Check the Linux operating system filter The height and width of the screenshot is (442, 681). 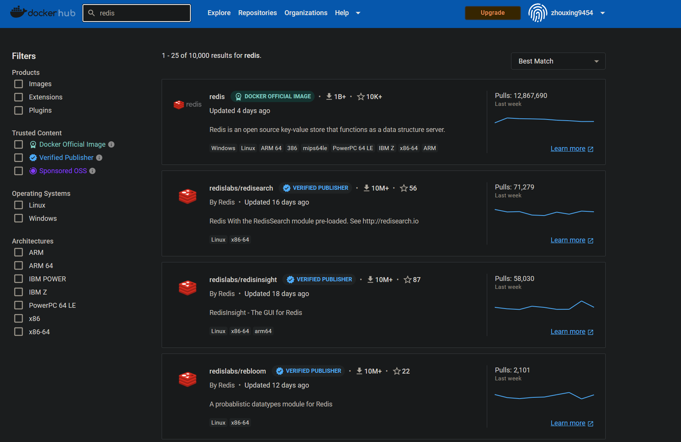pyautogui.click(x=19, y=205)
